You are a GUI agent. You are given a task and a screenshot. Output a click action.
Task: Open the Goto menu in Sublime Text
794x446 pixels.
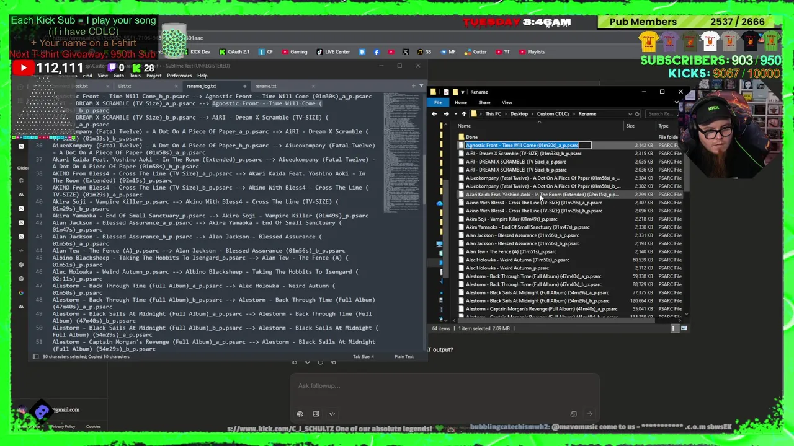pyautogui.click(x=118, y=76)
